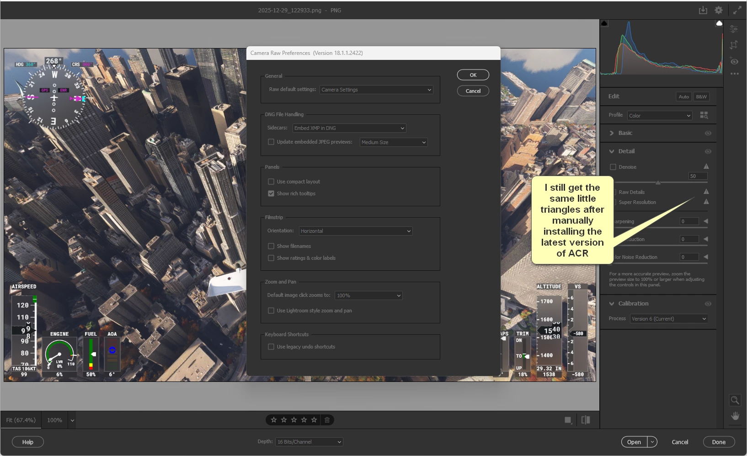
Task: Open the arrow menu beside Open button
Action: [652, 442]
